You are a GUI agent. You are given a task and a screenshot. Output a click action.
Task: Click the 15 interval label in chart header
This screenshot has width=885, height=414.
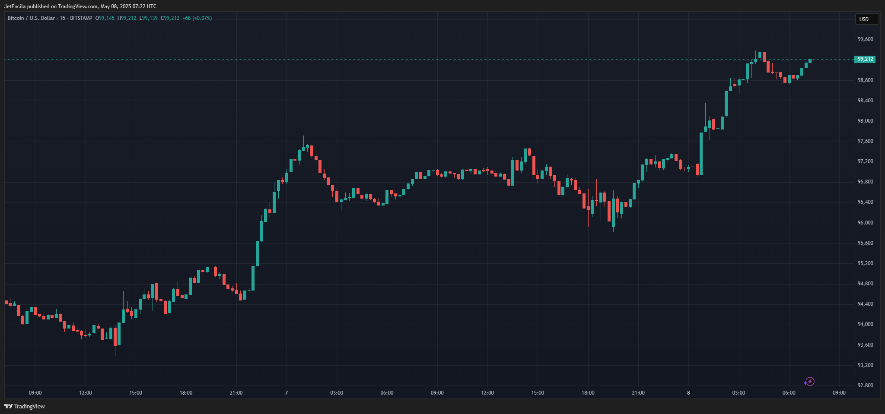63,18
